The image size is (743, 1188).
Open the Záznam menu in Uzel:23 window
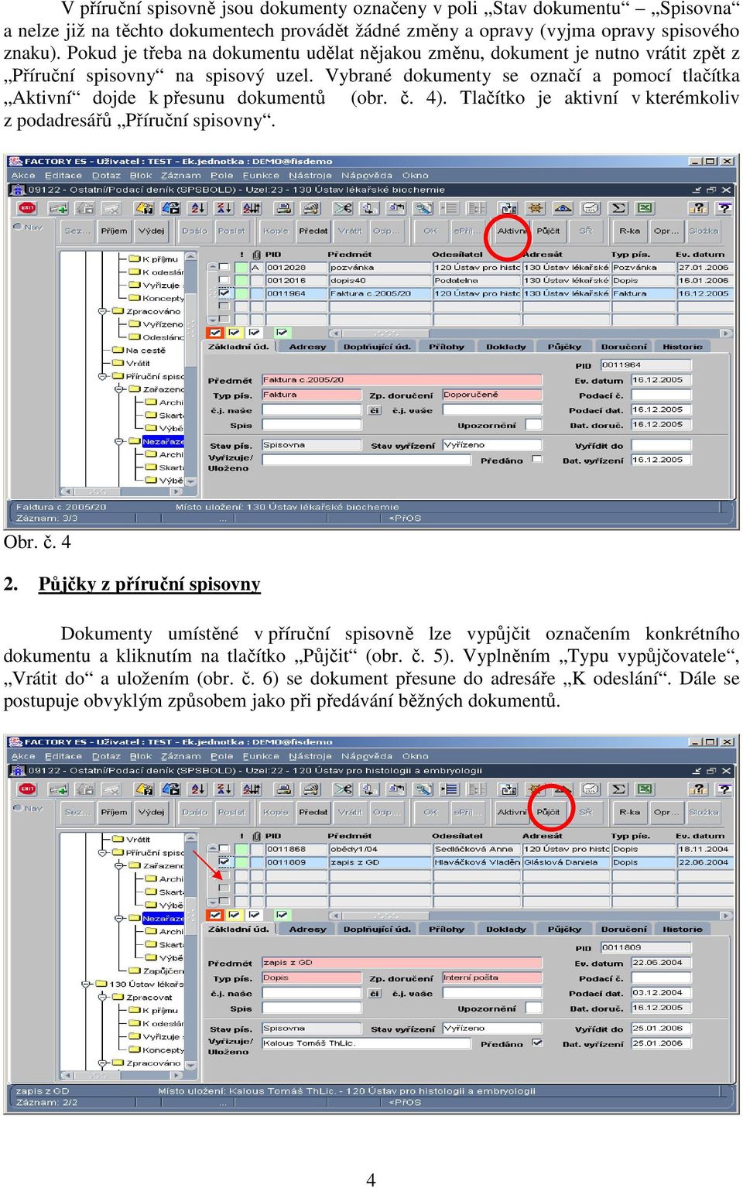[181, 176]
